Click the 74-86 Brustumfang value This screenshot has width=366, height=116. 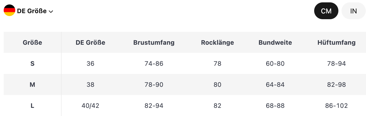[x=154, y=63]
